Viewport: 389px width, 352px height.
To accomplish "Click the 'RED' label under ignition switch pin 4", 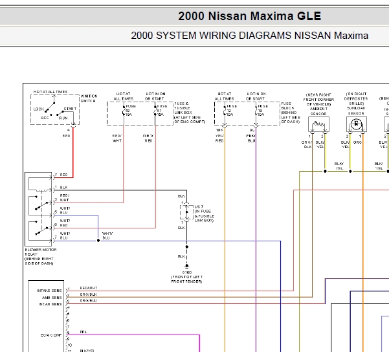I will 66,136.
